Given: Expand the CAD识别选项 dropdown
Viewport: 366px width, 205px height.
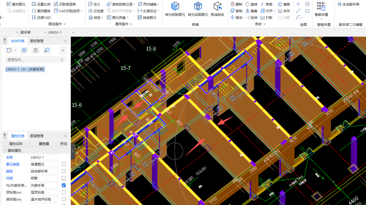Looking at the screenshot, I should coord(82,11).
